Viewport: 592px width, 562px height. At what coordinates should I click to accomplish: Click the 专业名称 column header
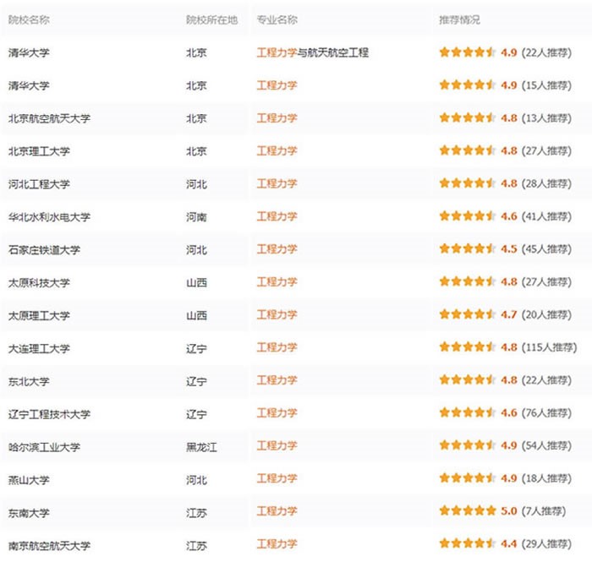click(277, 19)
